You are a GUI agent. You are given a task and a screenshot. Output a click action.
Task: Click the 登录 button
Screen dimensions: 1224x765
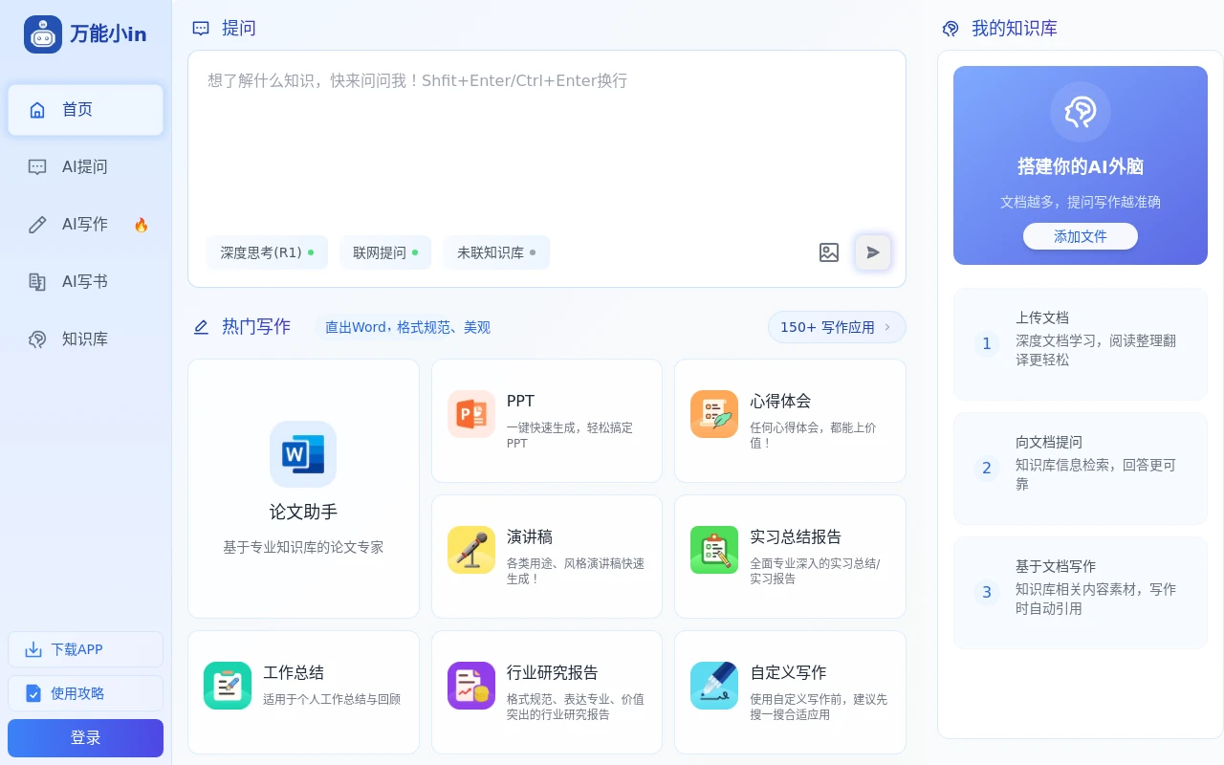85,737
